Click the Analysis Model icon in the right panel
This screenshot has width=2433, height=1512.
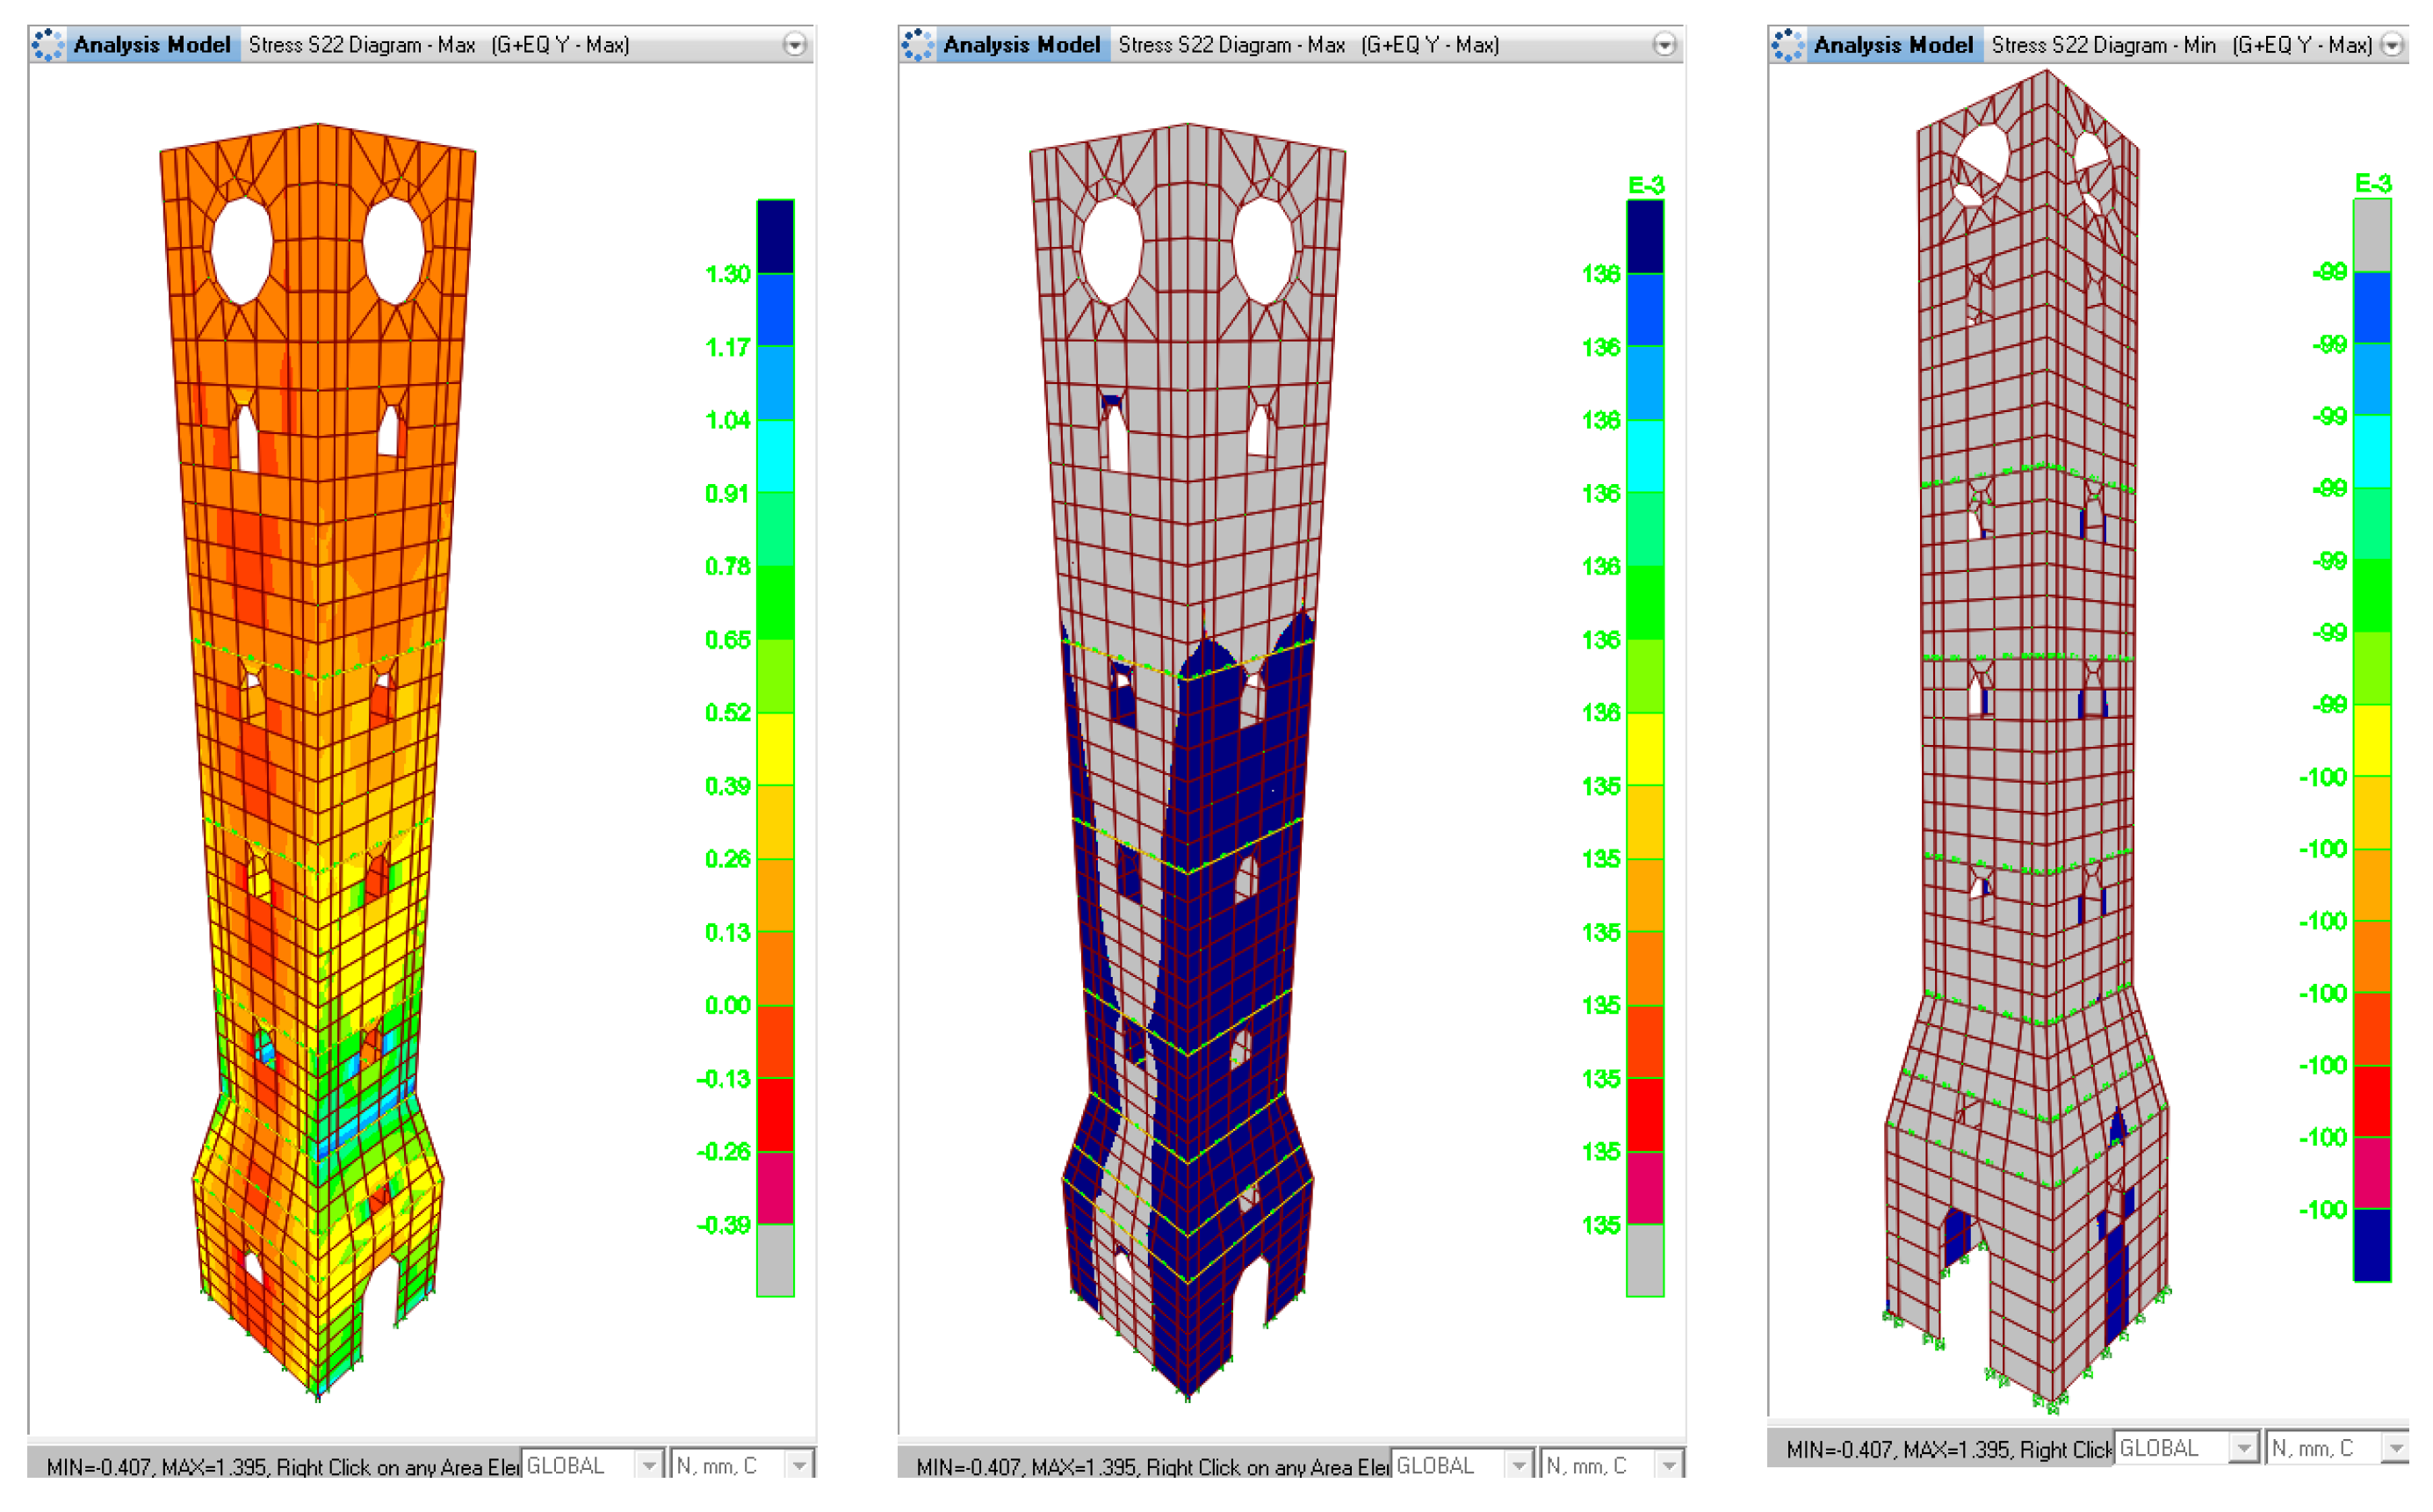pyautogui.click(x=1788, y=45)
